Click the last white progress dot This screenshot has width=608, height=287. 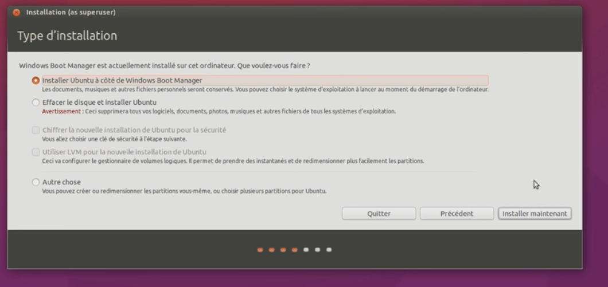click(x=329, y=250)
